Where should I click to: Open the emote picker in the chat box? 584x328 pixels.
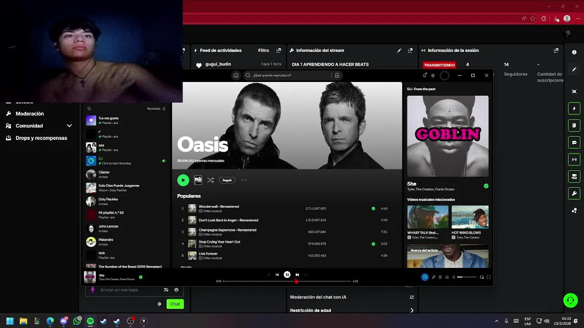tap(176, 290)
